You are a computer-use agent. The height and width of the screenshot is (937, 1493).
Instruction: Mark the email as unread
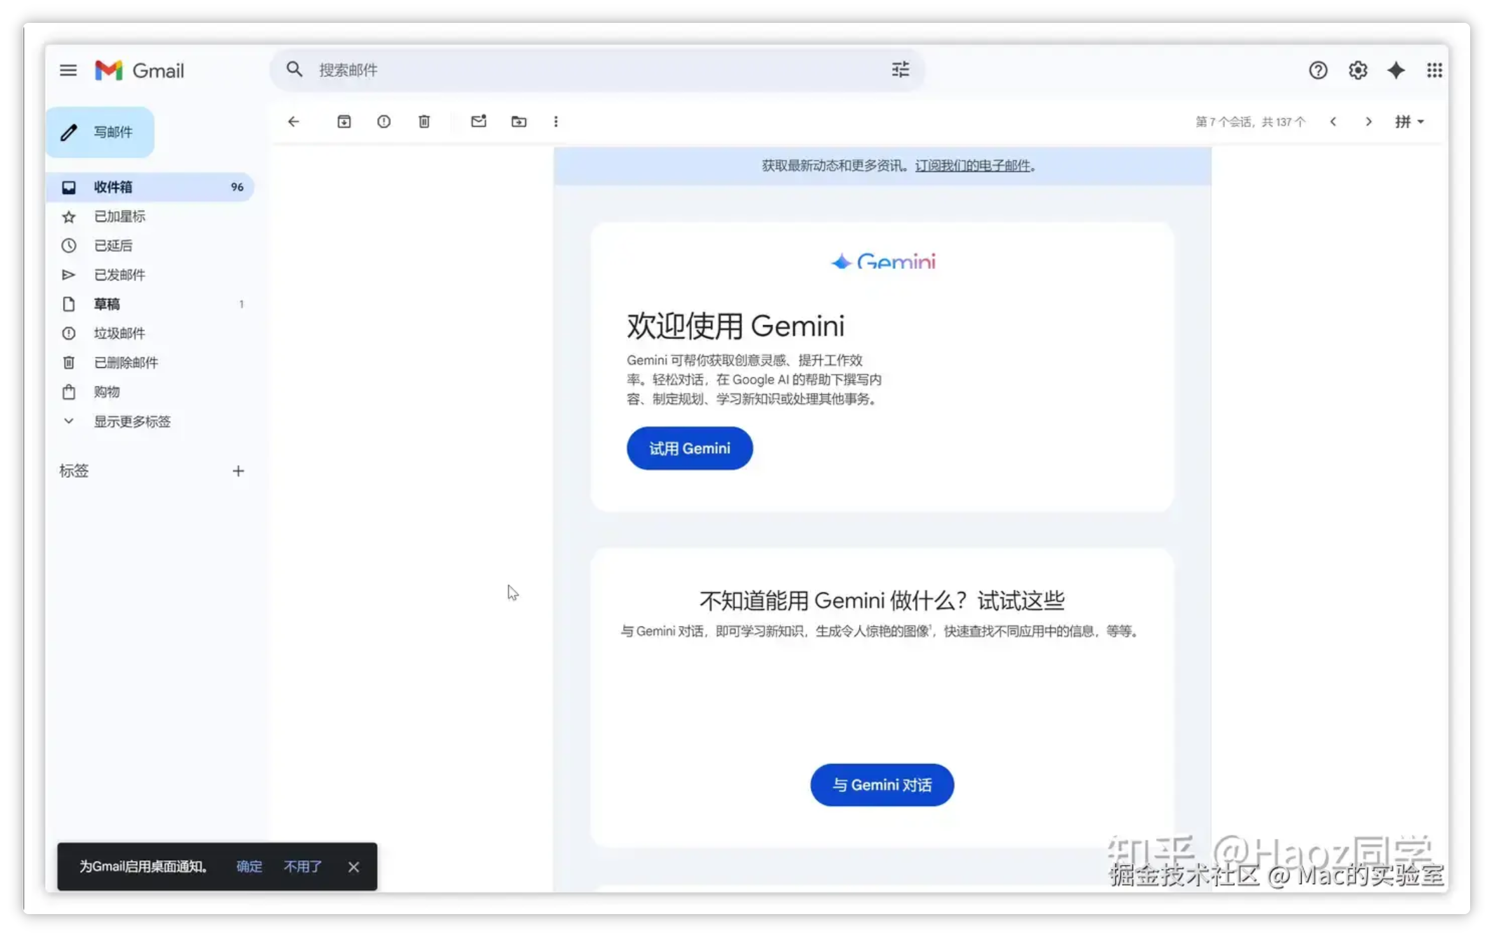pos(479,121)
